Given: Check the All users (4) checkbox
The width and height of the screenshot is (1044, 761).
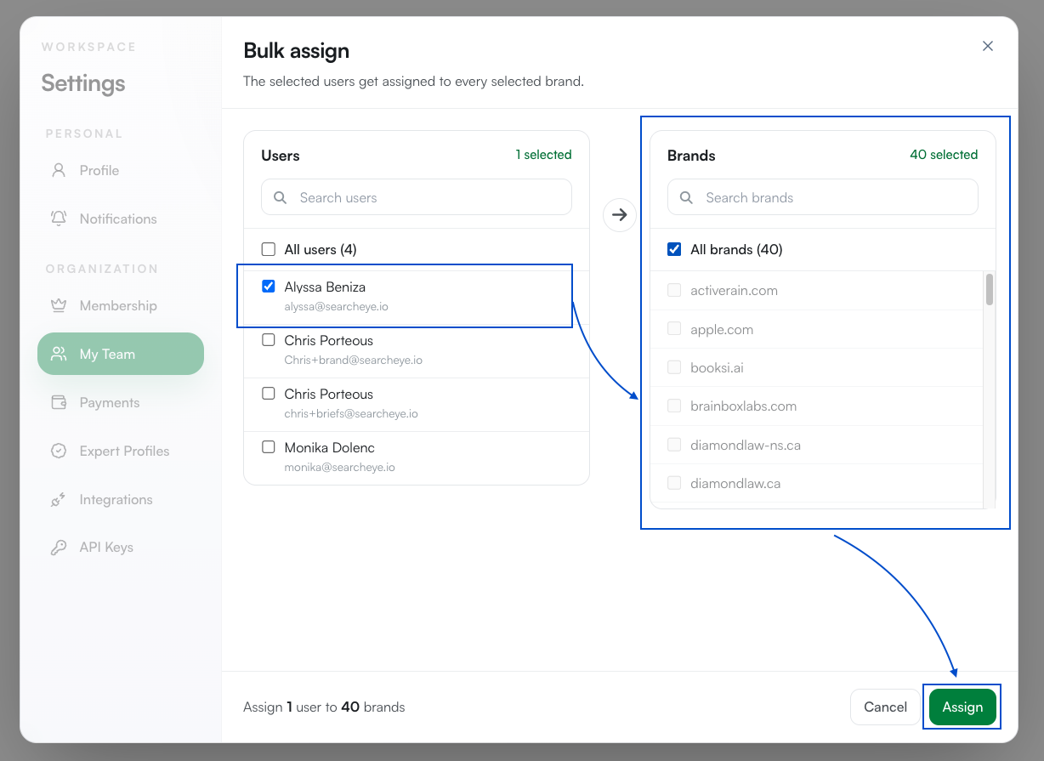Looking at the screenshot, I should tap(269, 249).
